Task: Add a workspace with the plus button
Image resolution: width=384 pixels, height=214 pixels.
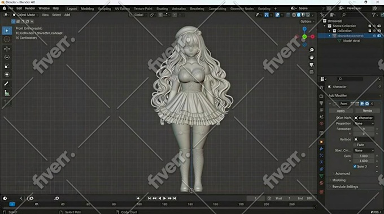Action: coord(275,9)
